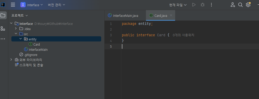259x99 pixels.
Task: Toggle the Project folder tool window icon
Action: [x=3, y=15]
